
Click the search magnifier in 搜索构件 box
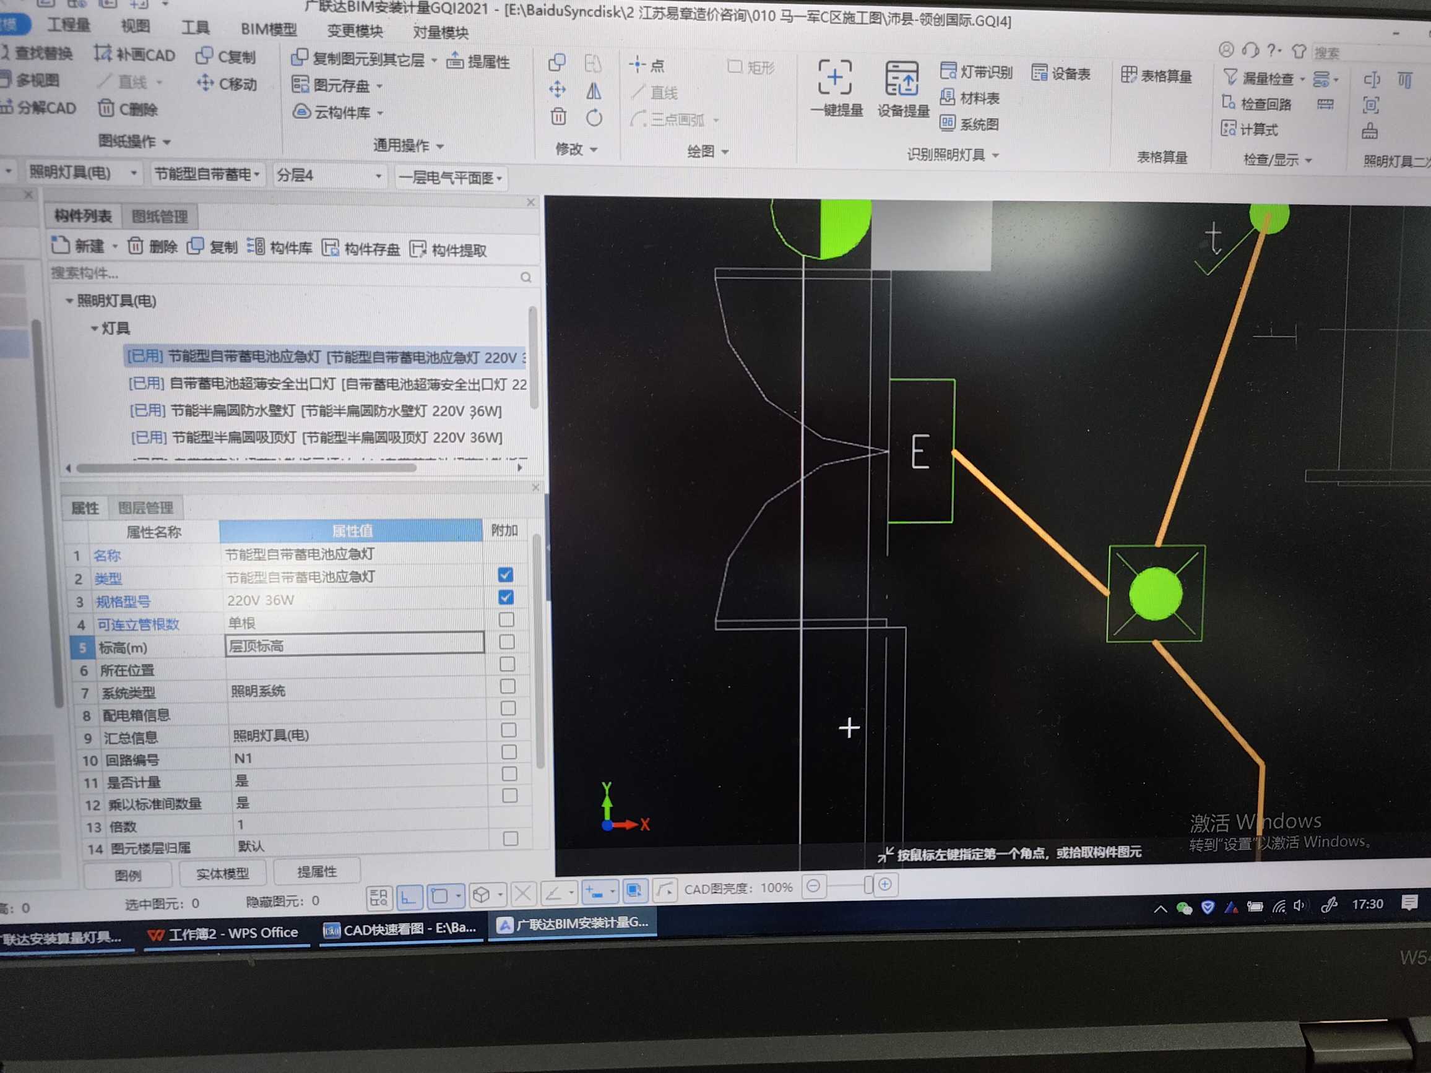pyautogui.click(x=525, y=277)
